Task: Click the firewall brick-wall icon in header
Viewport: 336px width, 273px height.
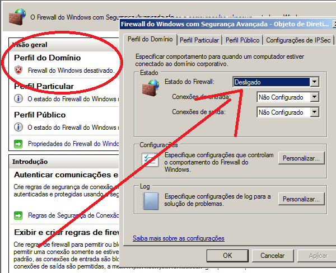Action: pyautogui.click(x=17, y=17)
